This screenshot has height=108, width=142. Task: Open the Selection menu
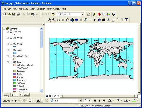pyautogui.click(x=41, y=9)
